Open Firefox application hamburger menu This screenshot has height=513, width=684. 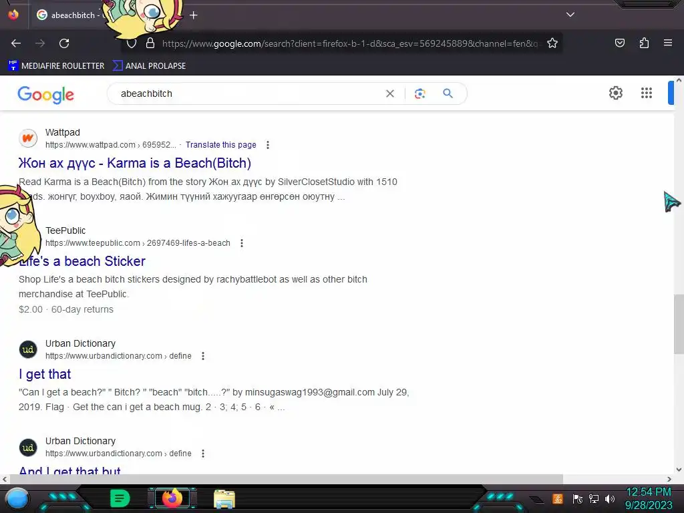click(x=667, y=43)
